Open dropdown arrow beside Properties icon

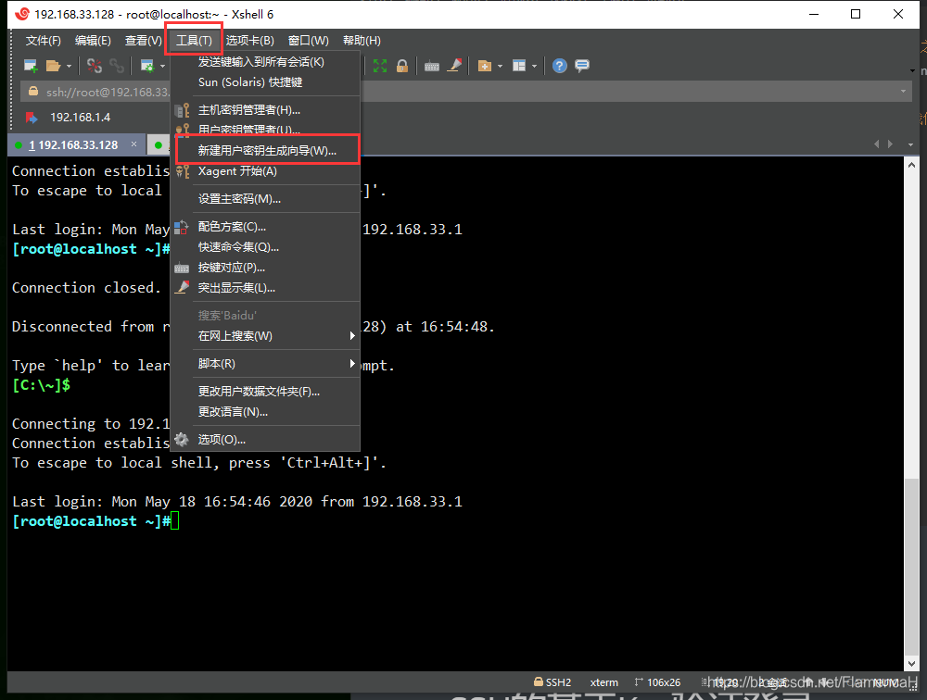(162, 66)
